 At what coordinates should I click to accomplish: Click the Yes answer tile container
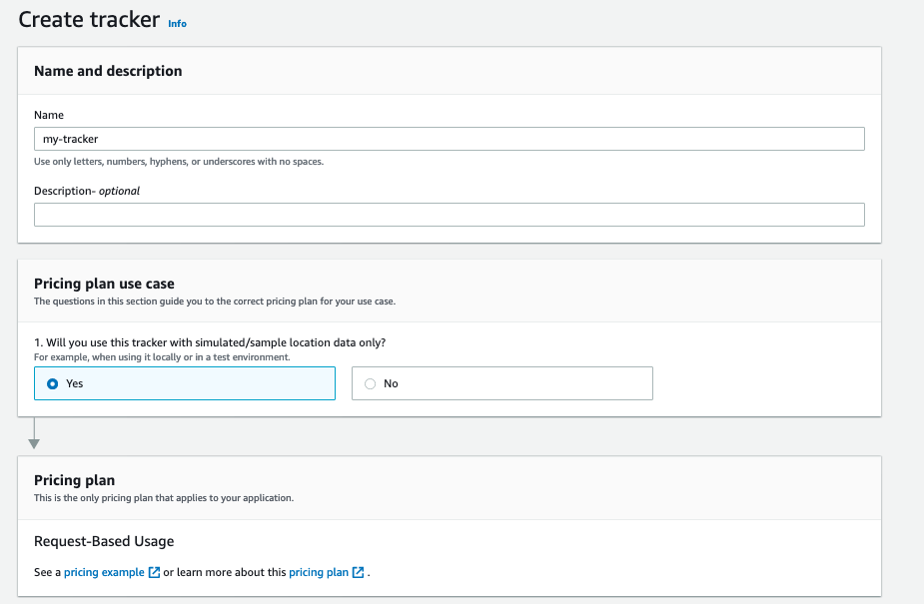184,383
